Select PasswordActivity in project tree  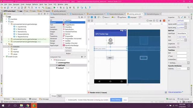(23, 34)
